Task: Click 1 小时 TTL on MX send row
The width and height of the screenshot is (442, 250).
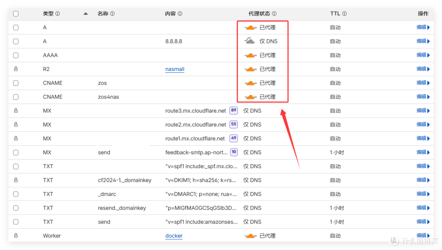Action: 337,153
